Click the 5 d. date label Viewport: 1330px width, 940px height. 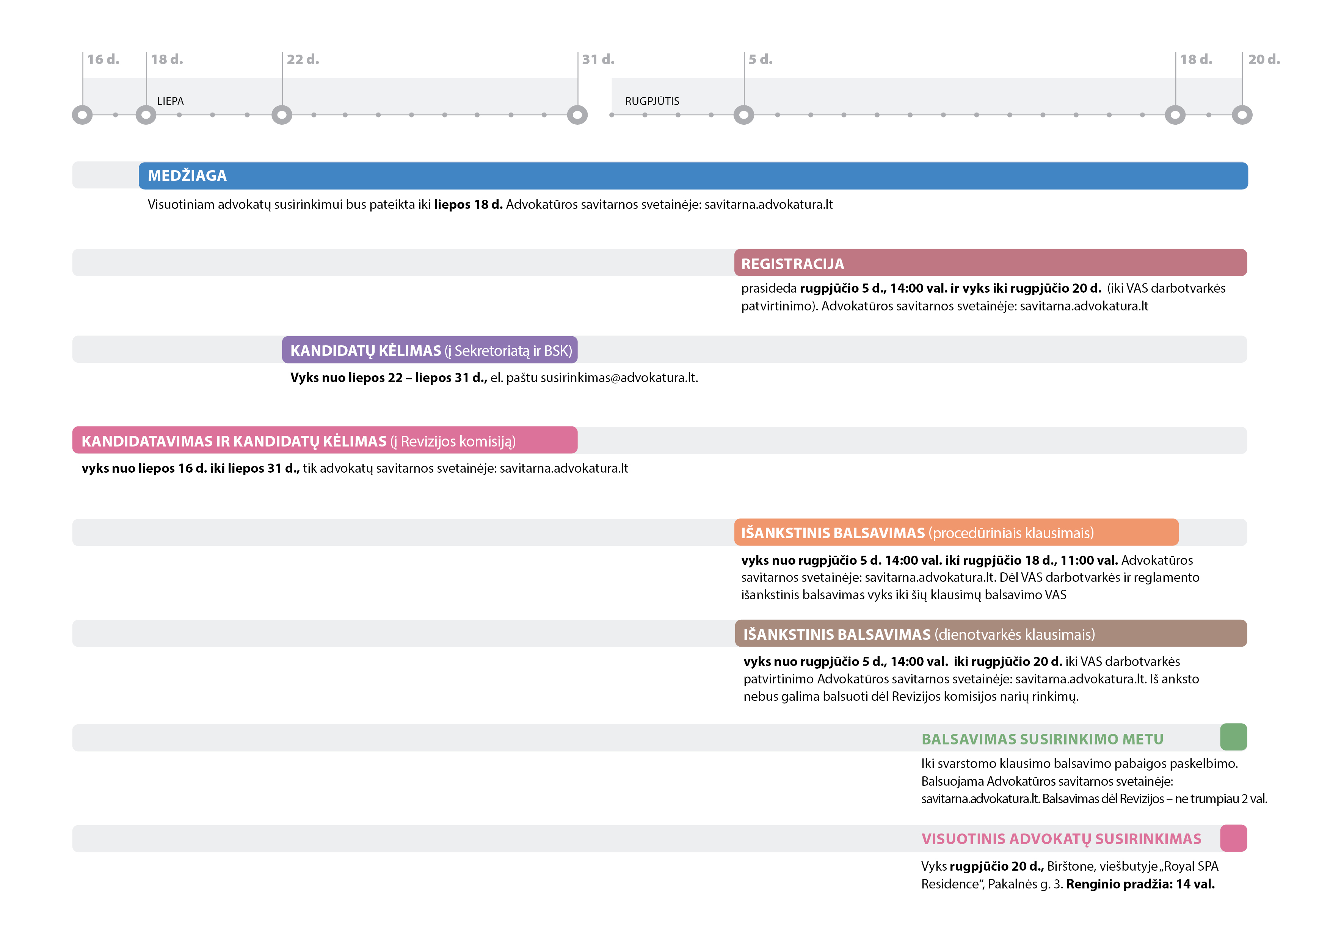pyautogui.click(x=761, y=59)
